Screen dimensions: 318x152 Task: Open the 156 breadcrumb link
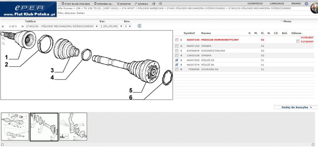78,8
